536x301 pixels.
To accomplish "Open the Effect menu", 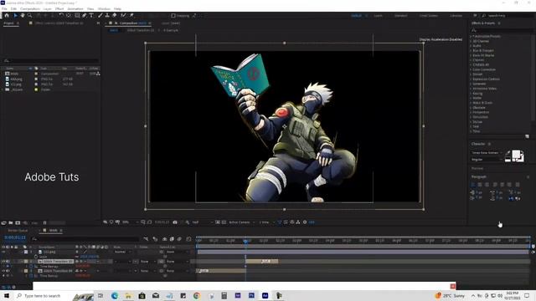I will (59, 9).
